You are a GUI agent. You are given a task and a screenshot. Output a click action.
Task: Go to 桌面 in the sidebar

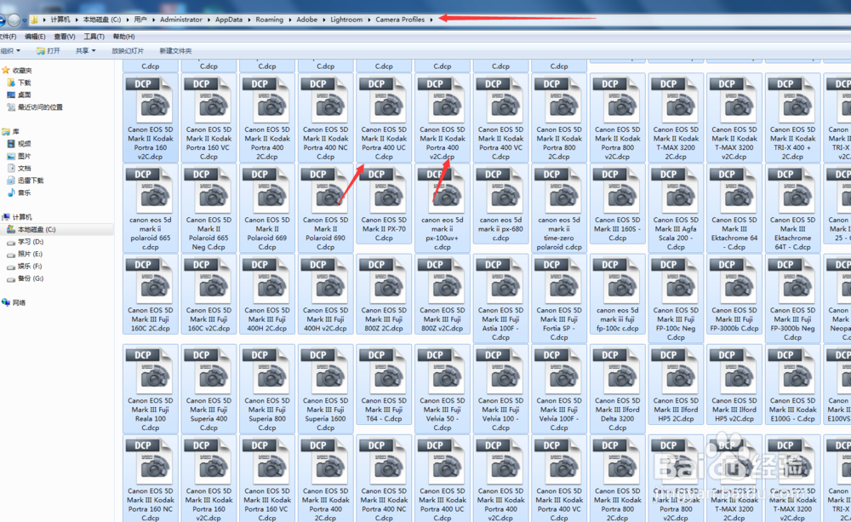(19, 95)
